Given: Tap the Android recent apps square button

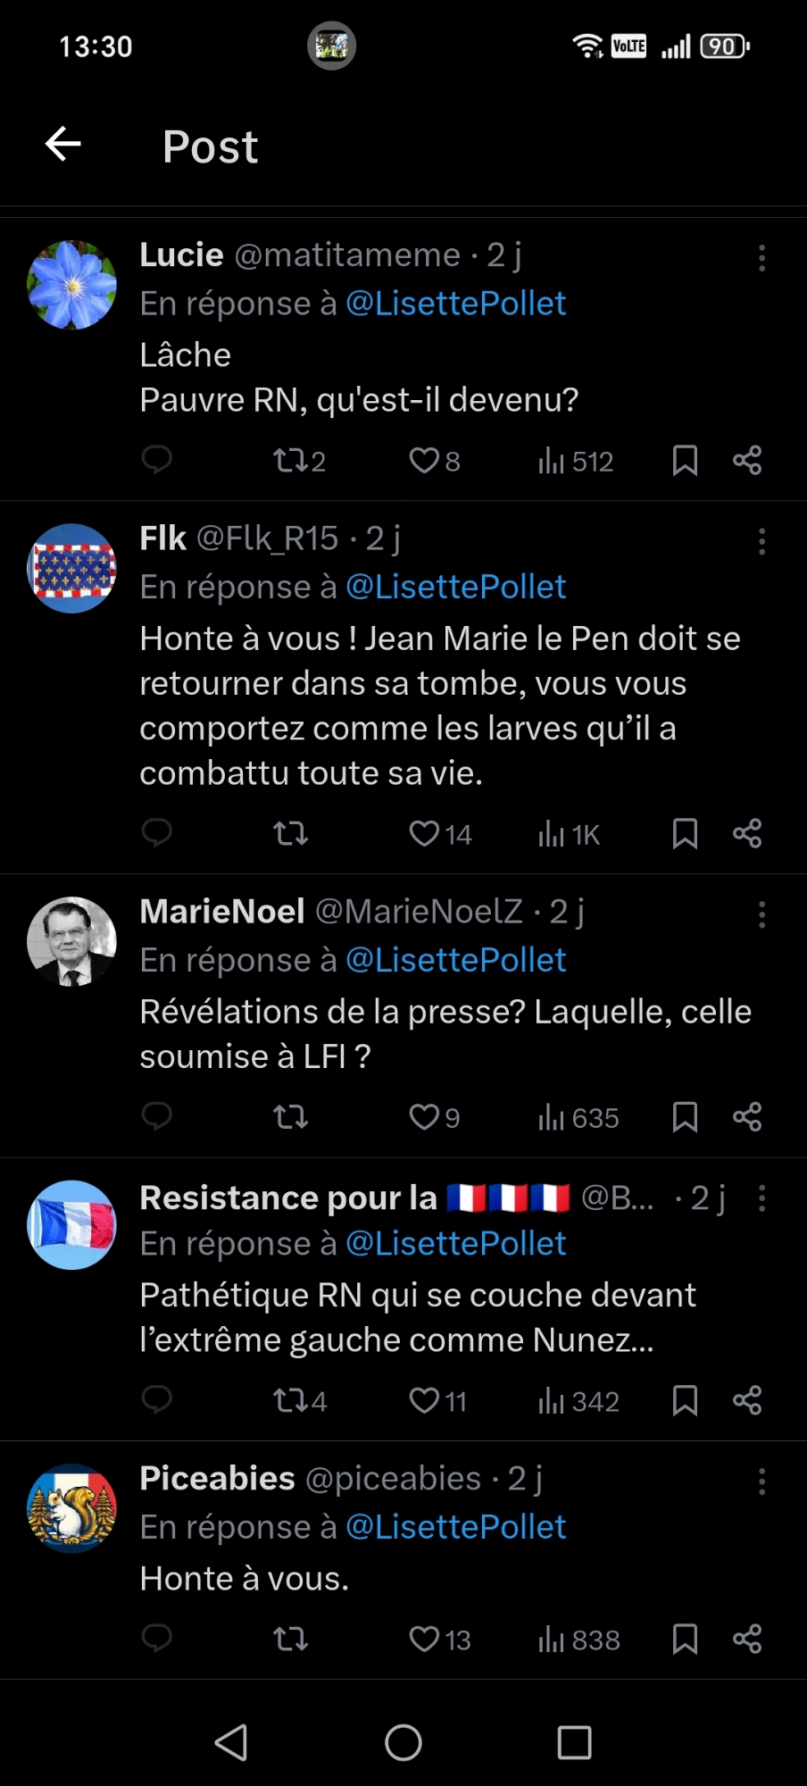Looking at the screenshot, I should 574,1742.
